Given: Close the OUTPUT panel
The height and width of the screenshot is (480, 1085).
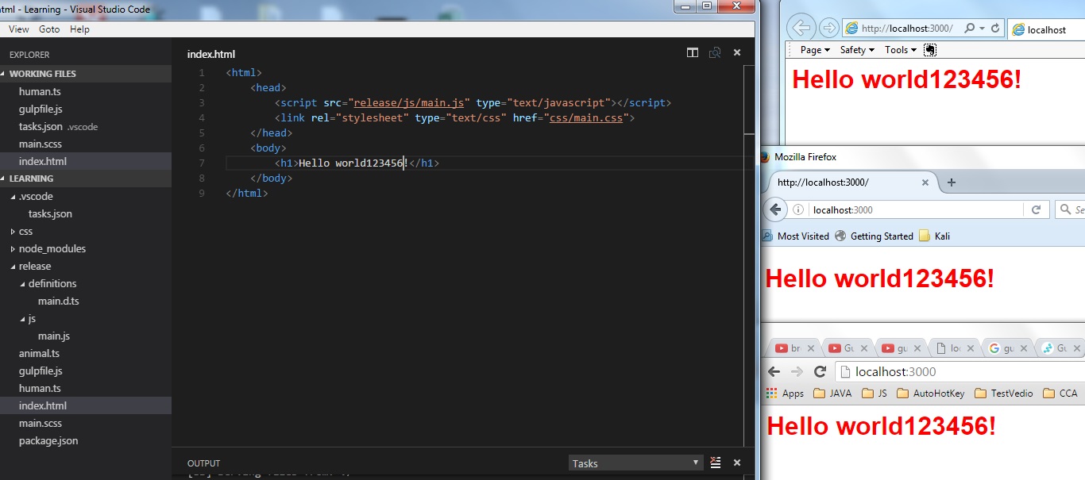Looking at the screenshot, I should (737, 463).
